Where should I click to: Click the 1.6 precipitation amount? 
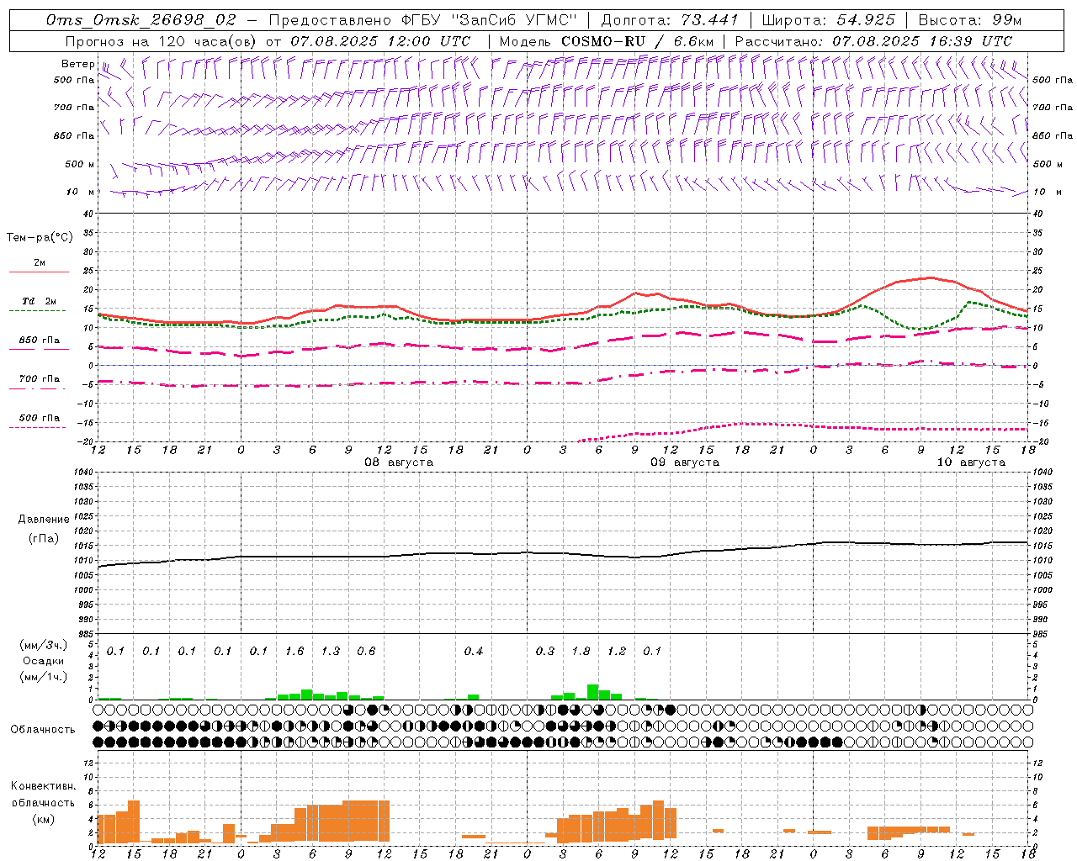294,651
